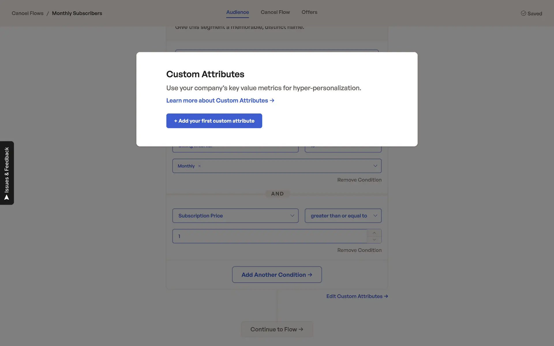Image resolution: width=554 pixels, height=346 pixels.
Task: Increase subscription price with up stepper arrow
Action: point(374,233)
